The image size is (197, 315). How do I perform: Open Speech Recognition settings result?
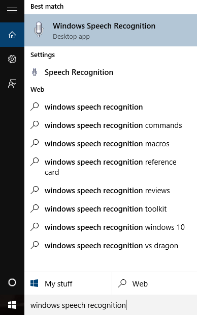coord(111,72)
